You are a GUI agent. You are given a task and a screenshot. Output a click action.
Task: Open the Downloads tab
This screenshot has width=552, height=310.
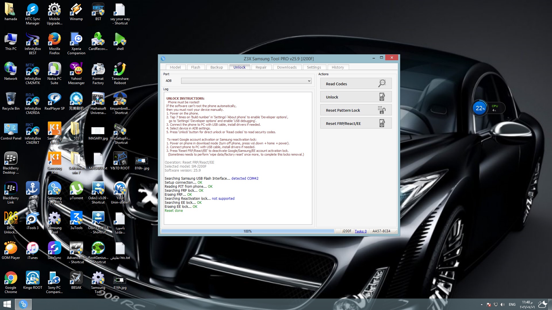pos(287,67)
